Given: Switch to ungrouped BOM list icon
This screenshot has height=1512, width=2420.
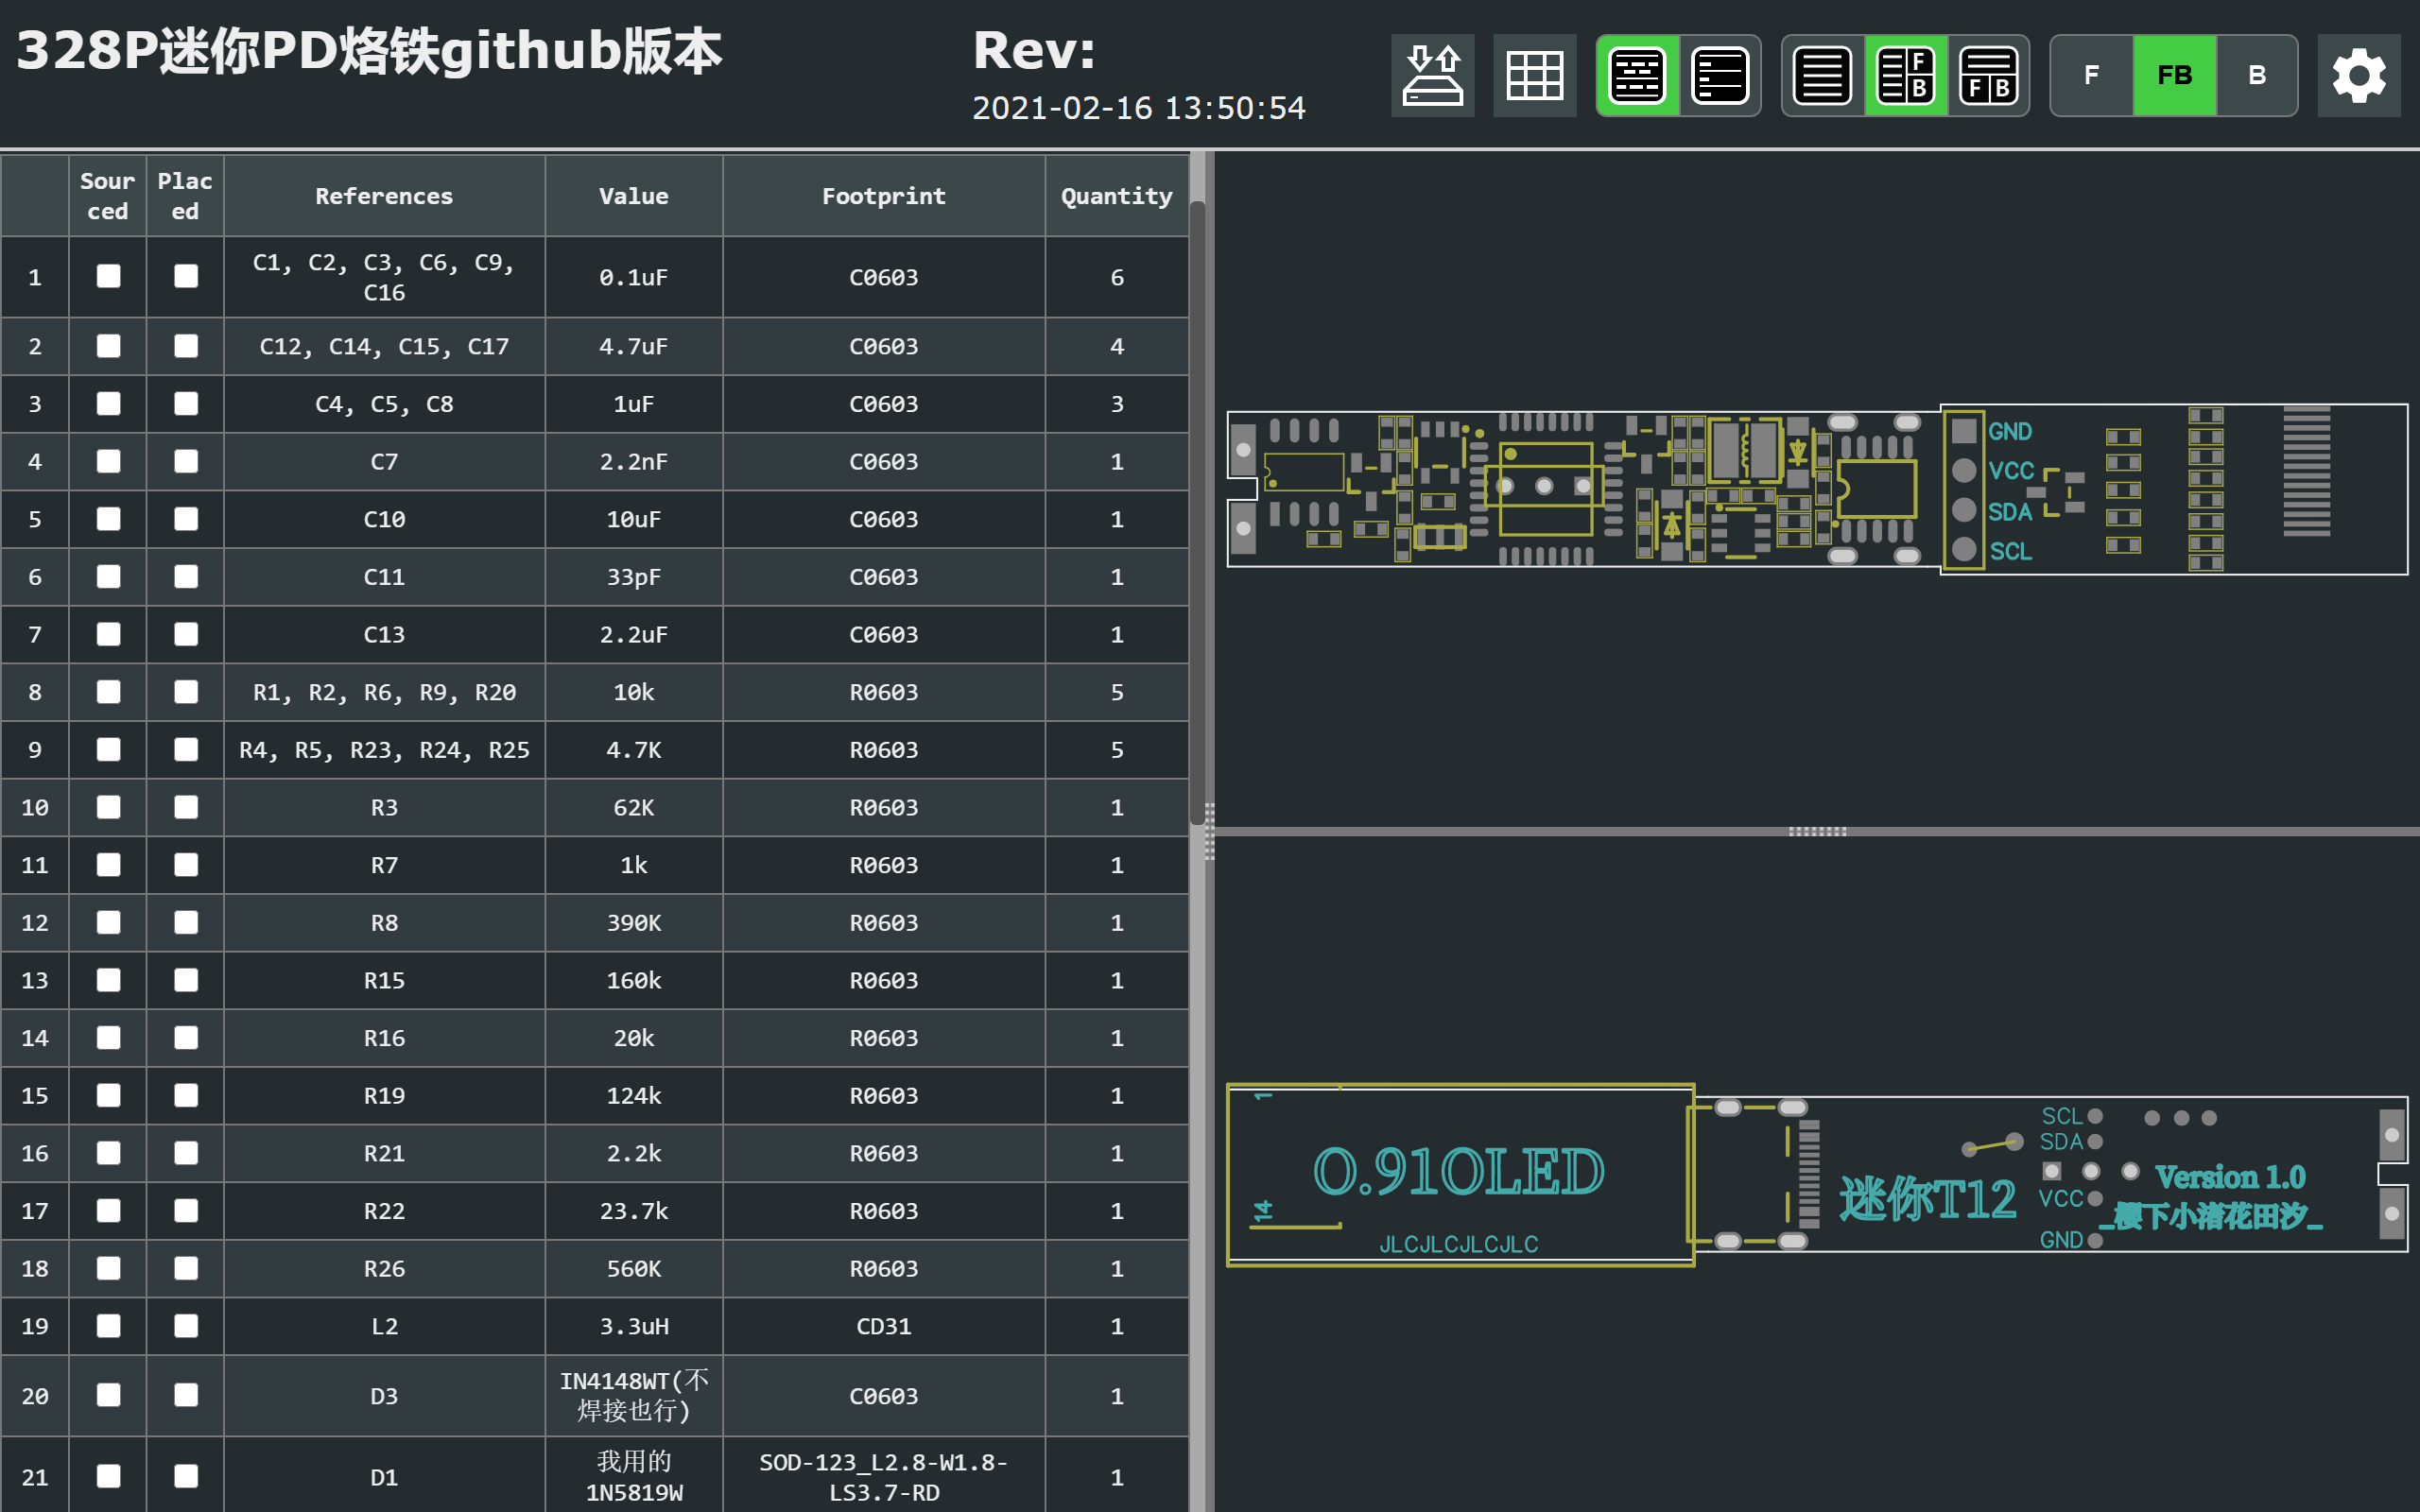Looking at the screenshot, I should pos(1719,75).
